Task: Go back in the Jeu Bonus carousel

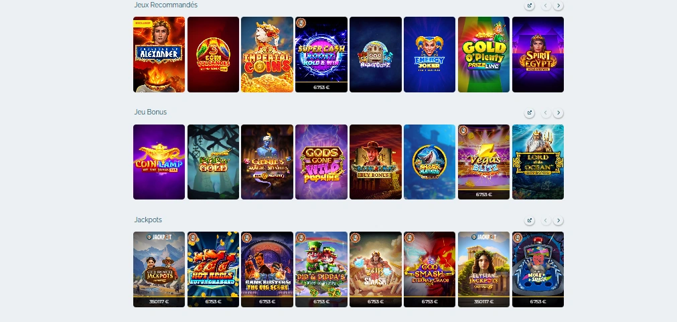Action: coord(546,112)
